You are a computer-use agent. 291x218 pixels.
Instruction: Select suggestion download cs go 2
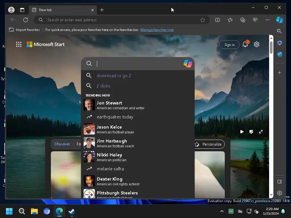pos(138,76)
